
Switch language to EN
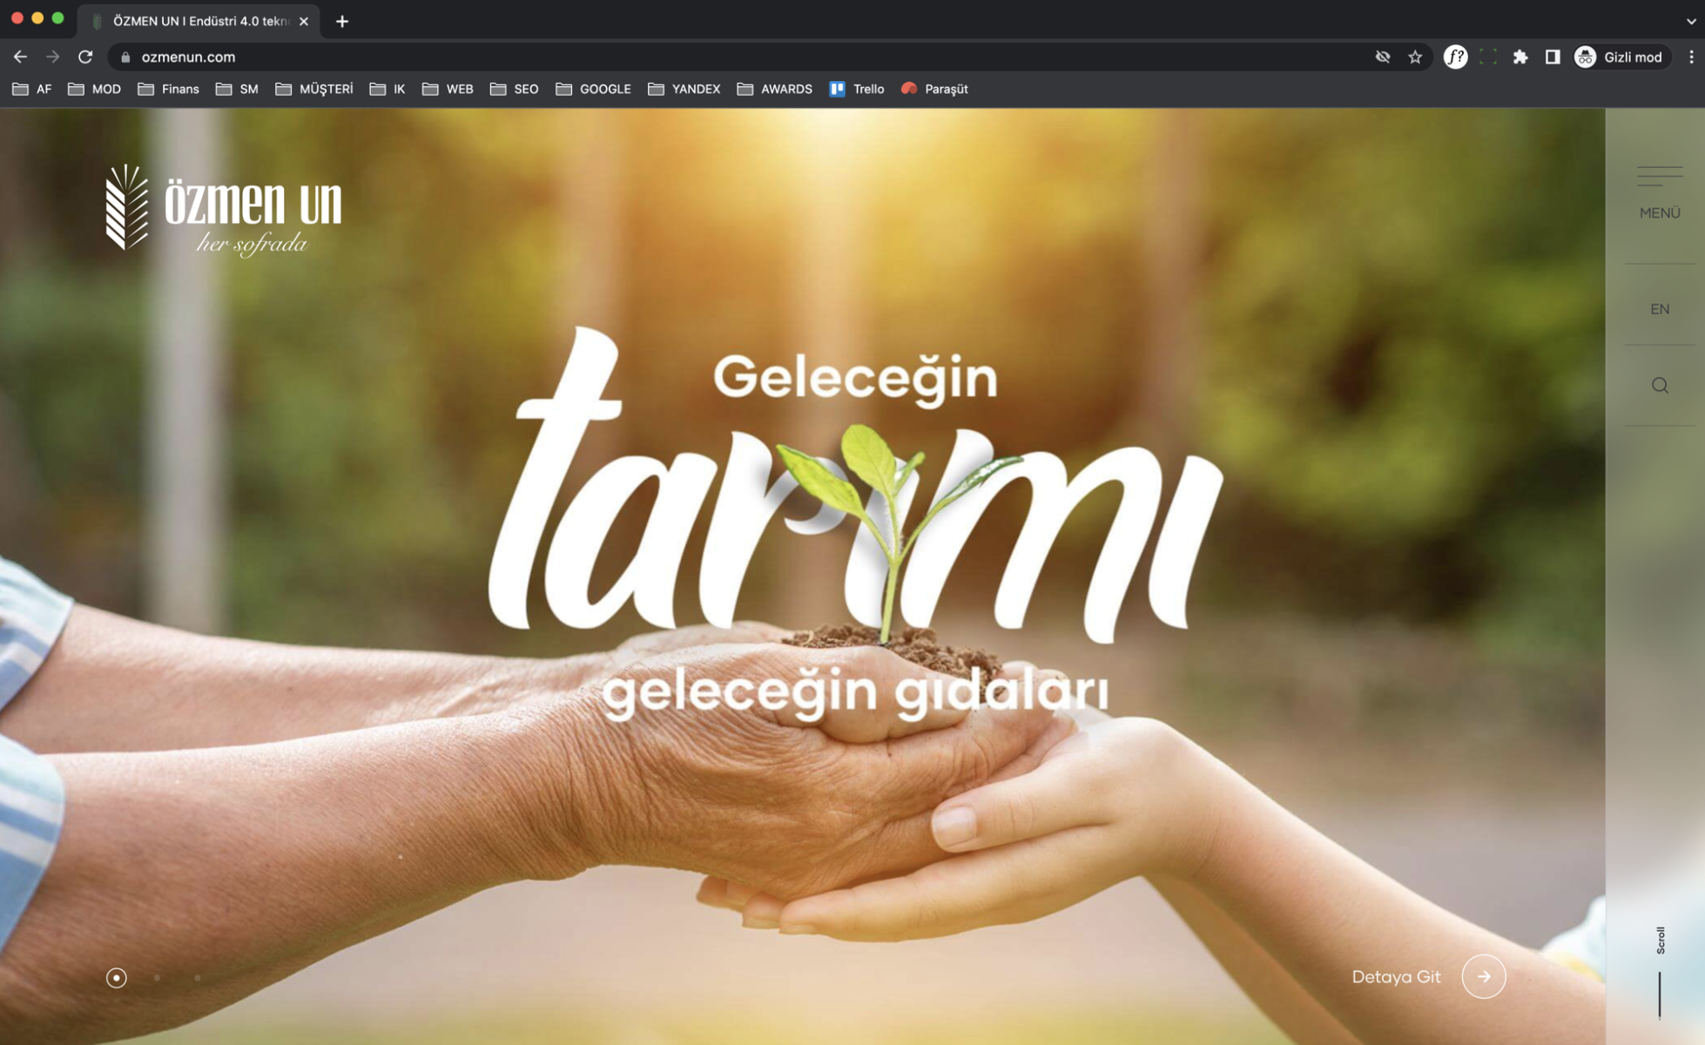[x=1659, y=309]
